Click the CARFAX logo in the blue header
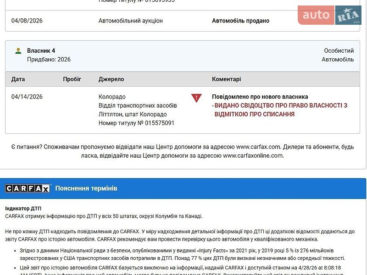 (x=28, y=188)
